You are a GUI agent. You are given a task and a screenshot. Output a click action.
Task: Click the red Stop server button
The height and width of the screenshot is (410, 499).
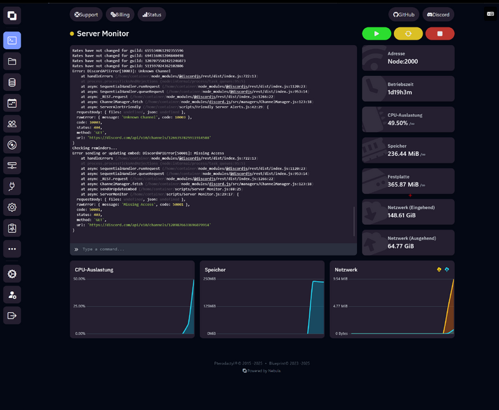pos(440,33)
